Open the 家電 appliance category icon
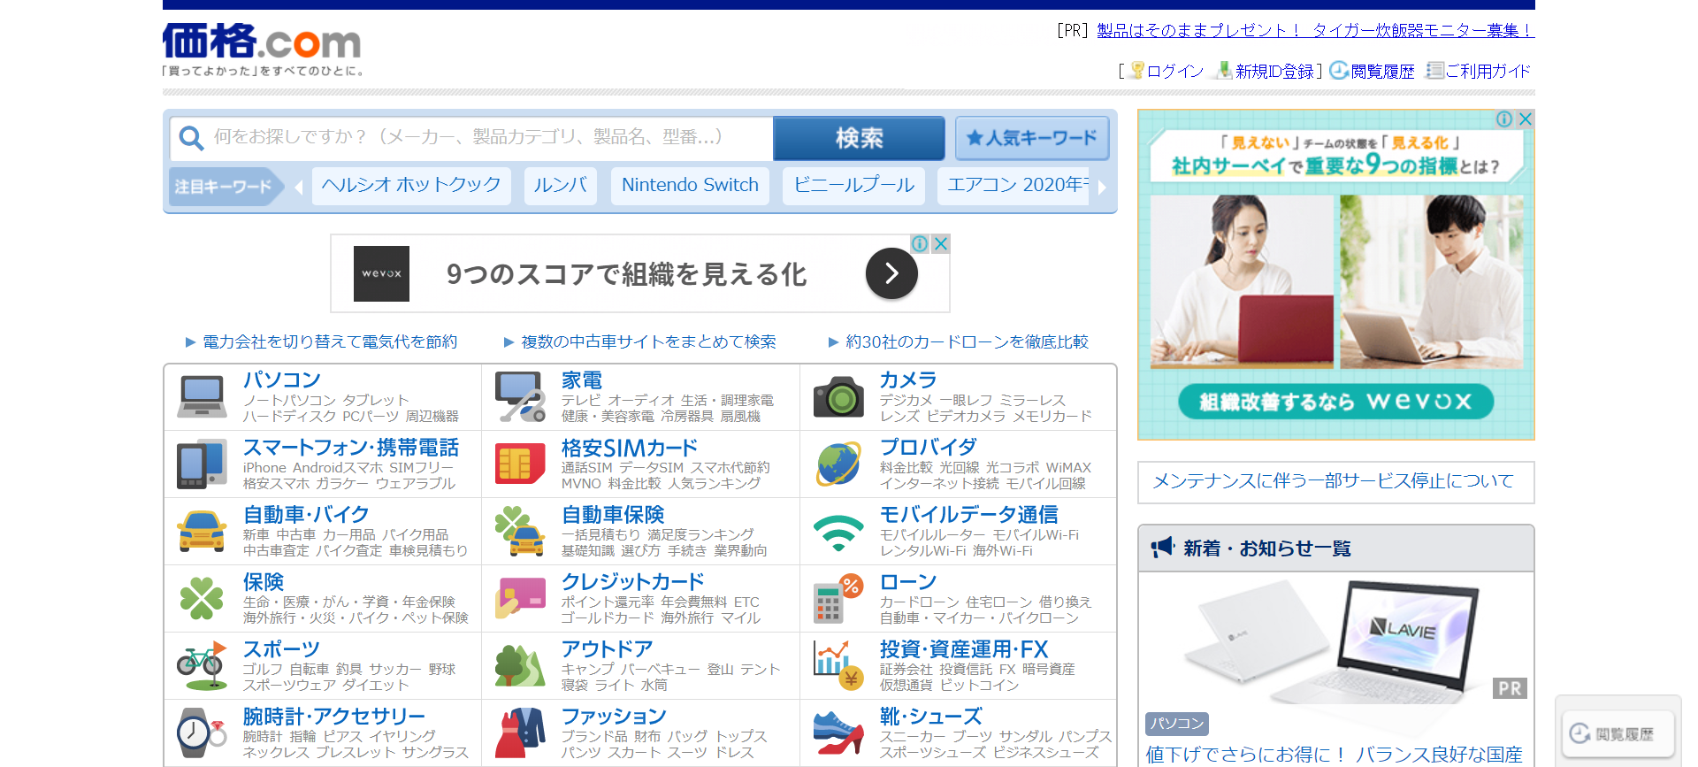The width and height of the screenshot is (1698, 767). [x=520, y=396]
